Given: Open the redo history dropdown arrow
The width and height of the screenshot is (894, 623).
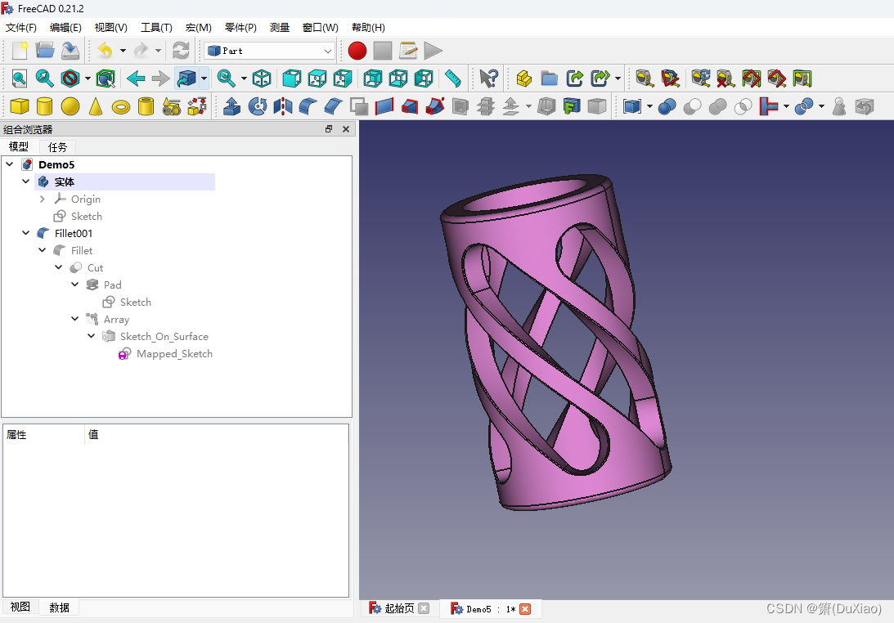Looking at the screenshot, I should 159,51.
